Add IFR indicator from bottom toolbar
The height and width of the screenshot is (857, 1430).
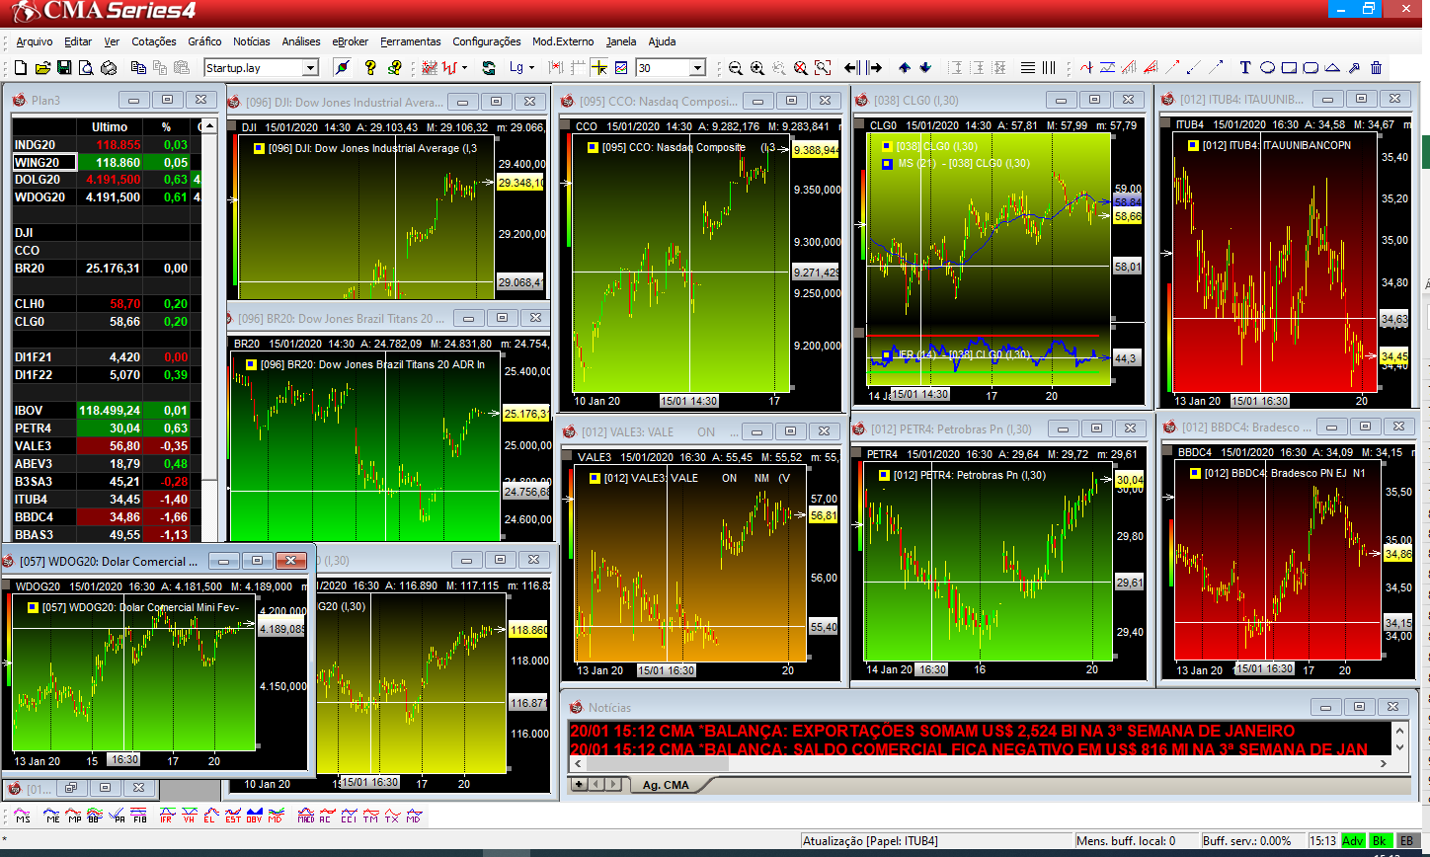pyautogui.click(x=167, y=817)
